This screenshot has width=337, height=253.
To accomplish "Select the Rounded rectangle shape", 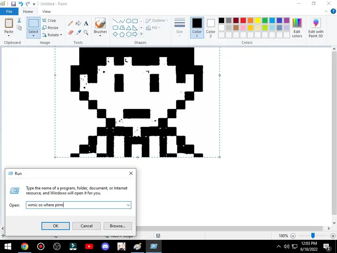I will pos(116,28).
